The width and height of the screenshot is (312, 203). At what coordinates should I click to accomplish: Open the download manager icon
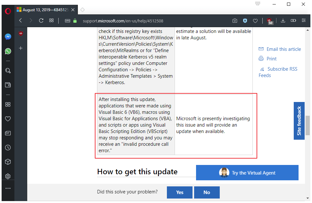[283, 20]
